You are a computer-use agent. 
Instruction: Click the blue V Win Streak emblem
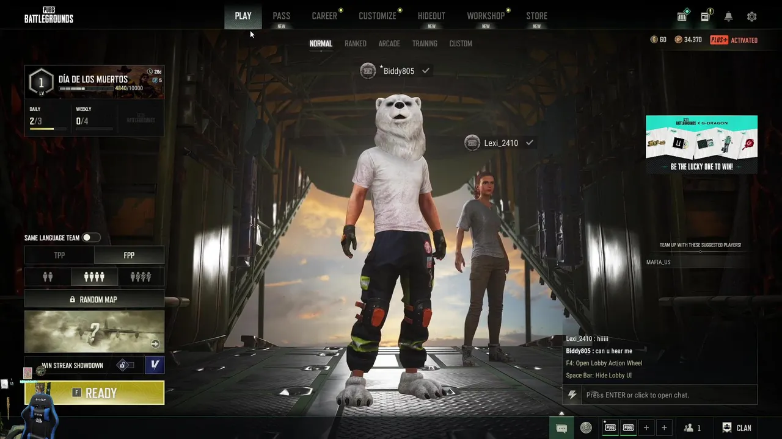click(x=155, y=365)
